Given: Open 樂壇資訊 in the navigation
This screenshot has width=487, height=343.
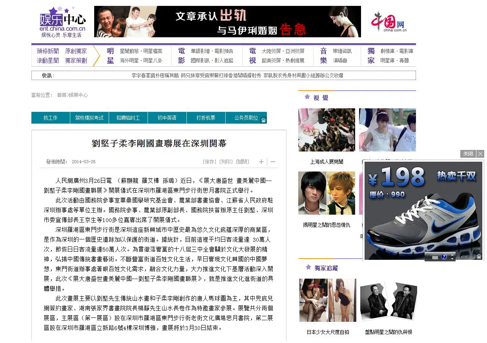Looking at the screenshot, I should pos(342,51).
